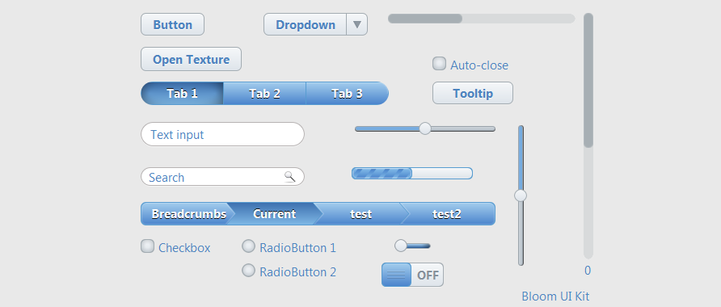This screenshot has width=721, height=307.
Task: Toggle the Checkbox option
Action: coord(147,246)
